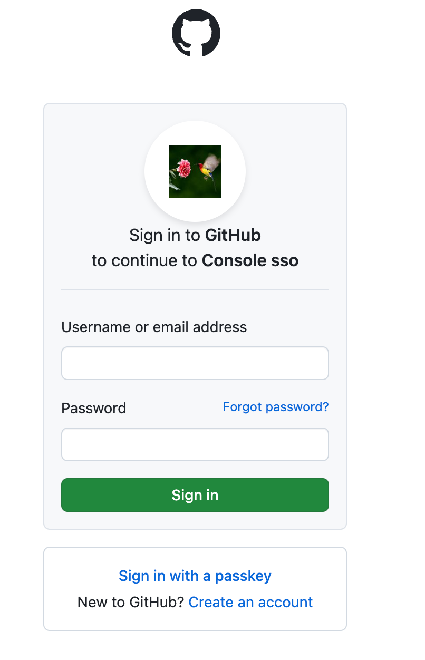Sign in with a passkey
The height and width of the screenshot is (660, 425).
pos(195,576)
